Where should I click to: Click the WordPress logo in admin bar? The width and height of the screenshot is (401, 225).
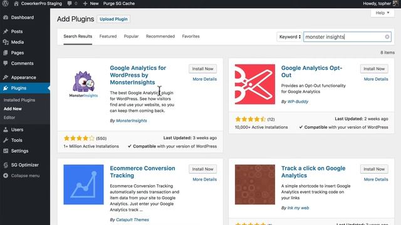pos(6,4)
